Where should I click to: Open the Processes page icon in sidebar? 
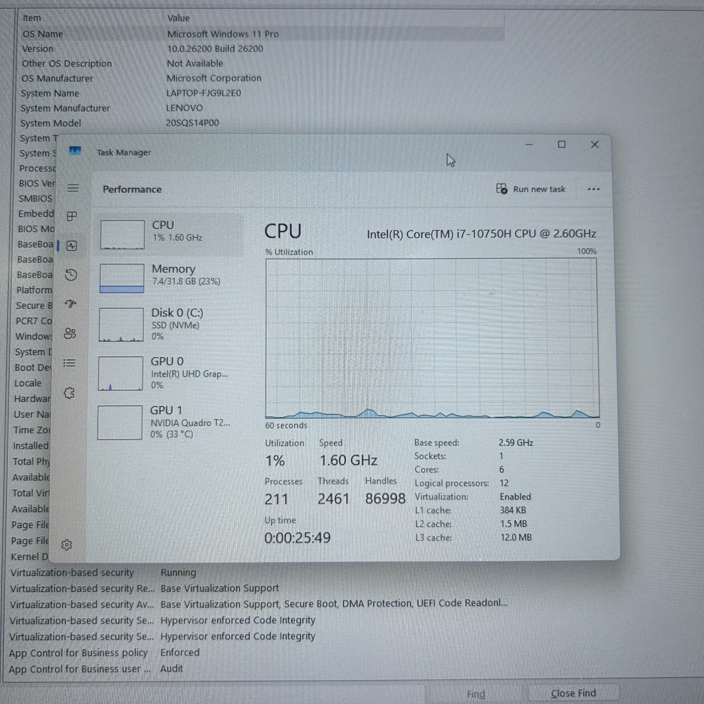(72, 216)
